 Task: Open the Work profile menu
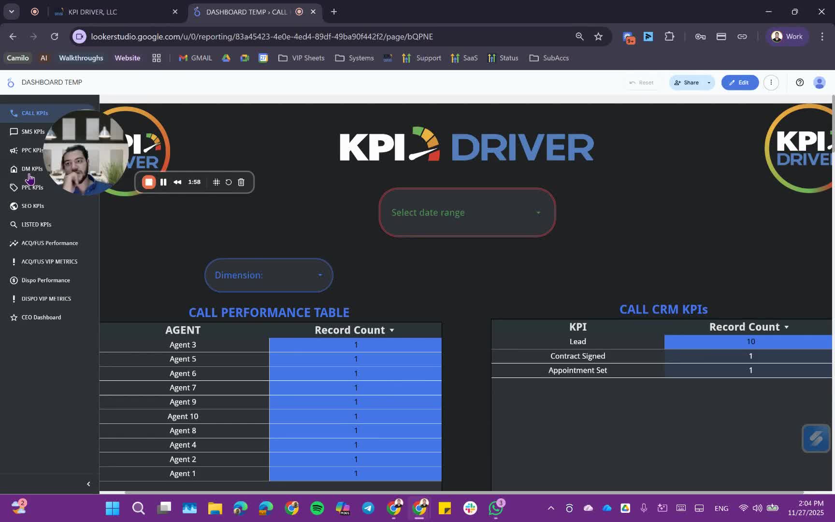coord(787,37)
